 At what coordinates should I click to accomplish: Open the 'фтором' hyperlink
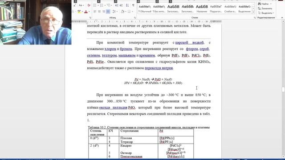[x=192, y=49]
